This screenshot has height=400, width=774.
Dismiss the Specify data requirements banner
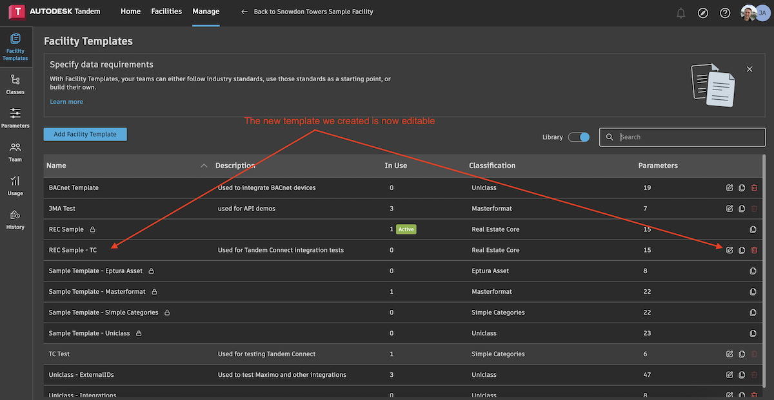coord(749,69)
